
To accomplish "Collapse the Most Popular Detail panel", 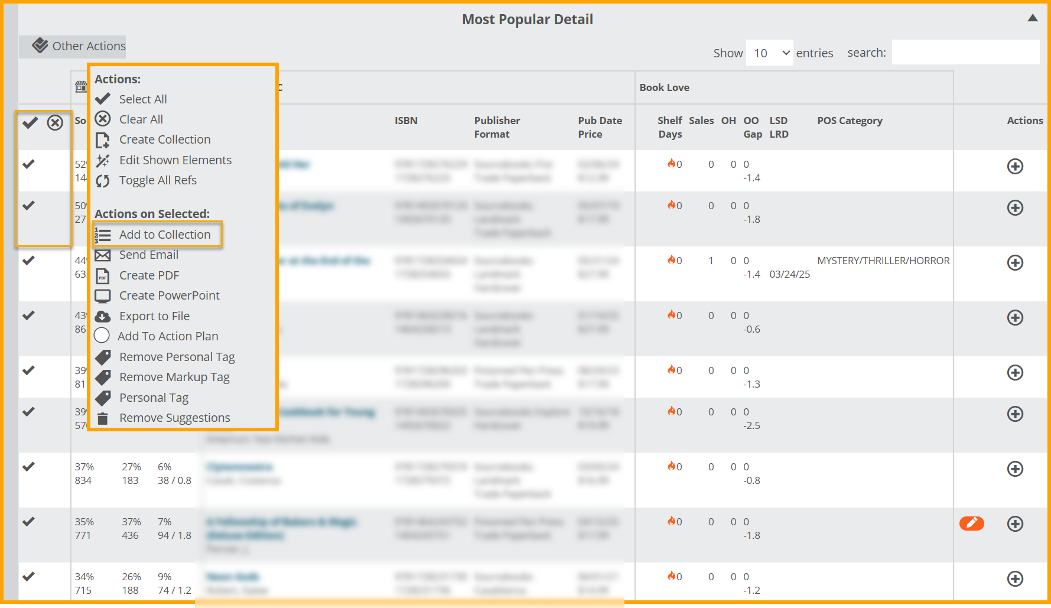I will pyautogui.click(x=1033, y=18).
